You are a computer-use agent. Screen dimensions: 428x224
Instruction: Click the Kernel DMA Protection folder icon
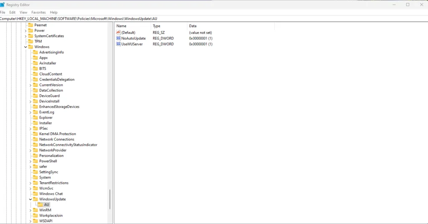point(35,134)
